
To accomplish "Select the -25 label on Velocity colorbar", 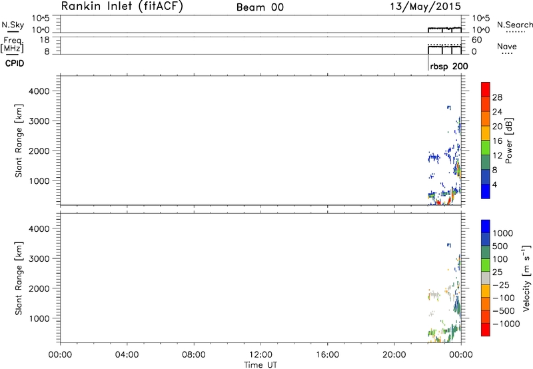I will [x=500, y=284].
